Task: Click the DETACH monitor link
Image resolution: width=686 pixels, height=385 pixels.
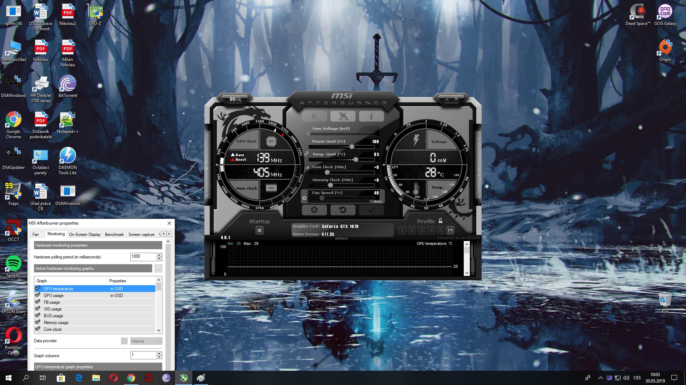Action: pyautogui.click(x=341, y=238)
